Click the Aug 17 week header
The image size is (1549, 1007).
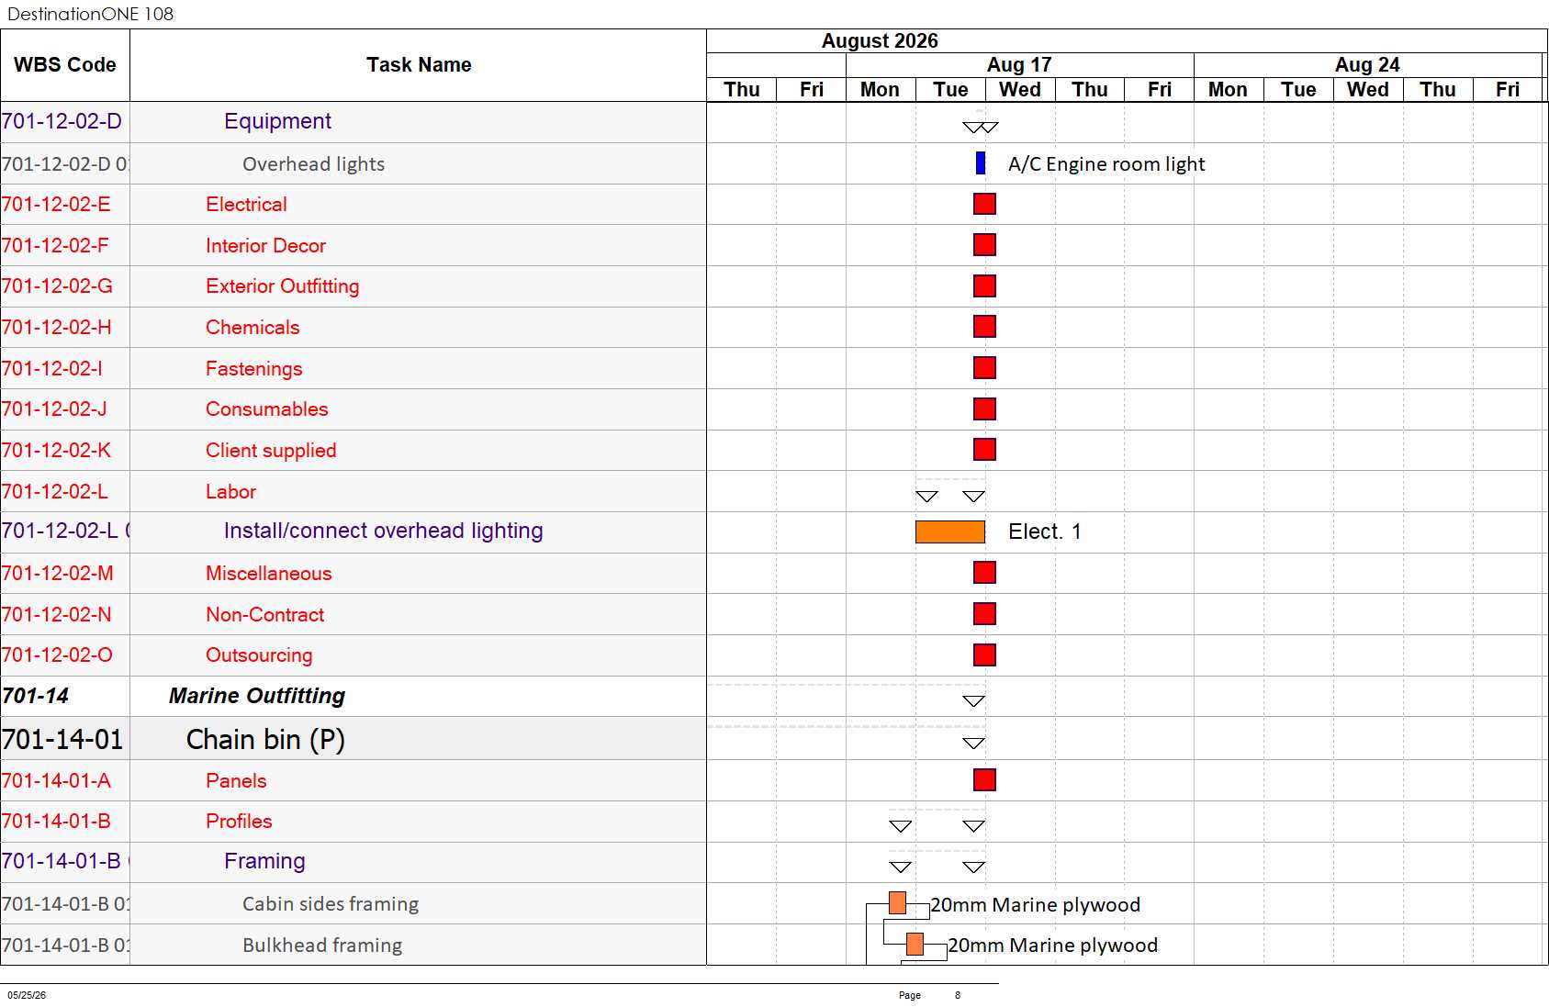pos(1019,65)
